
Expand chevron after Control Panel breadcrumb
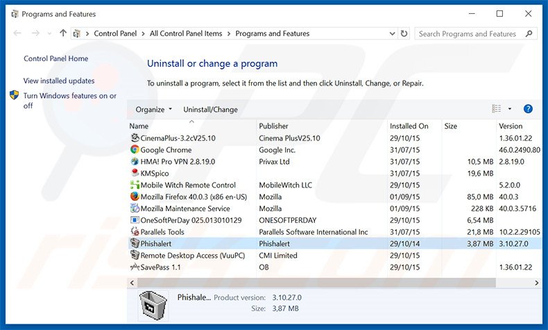click(x=144, y=33)
